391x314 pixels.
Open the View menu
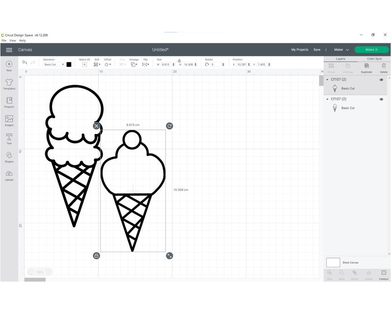click(x=13, y=41)
